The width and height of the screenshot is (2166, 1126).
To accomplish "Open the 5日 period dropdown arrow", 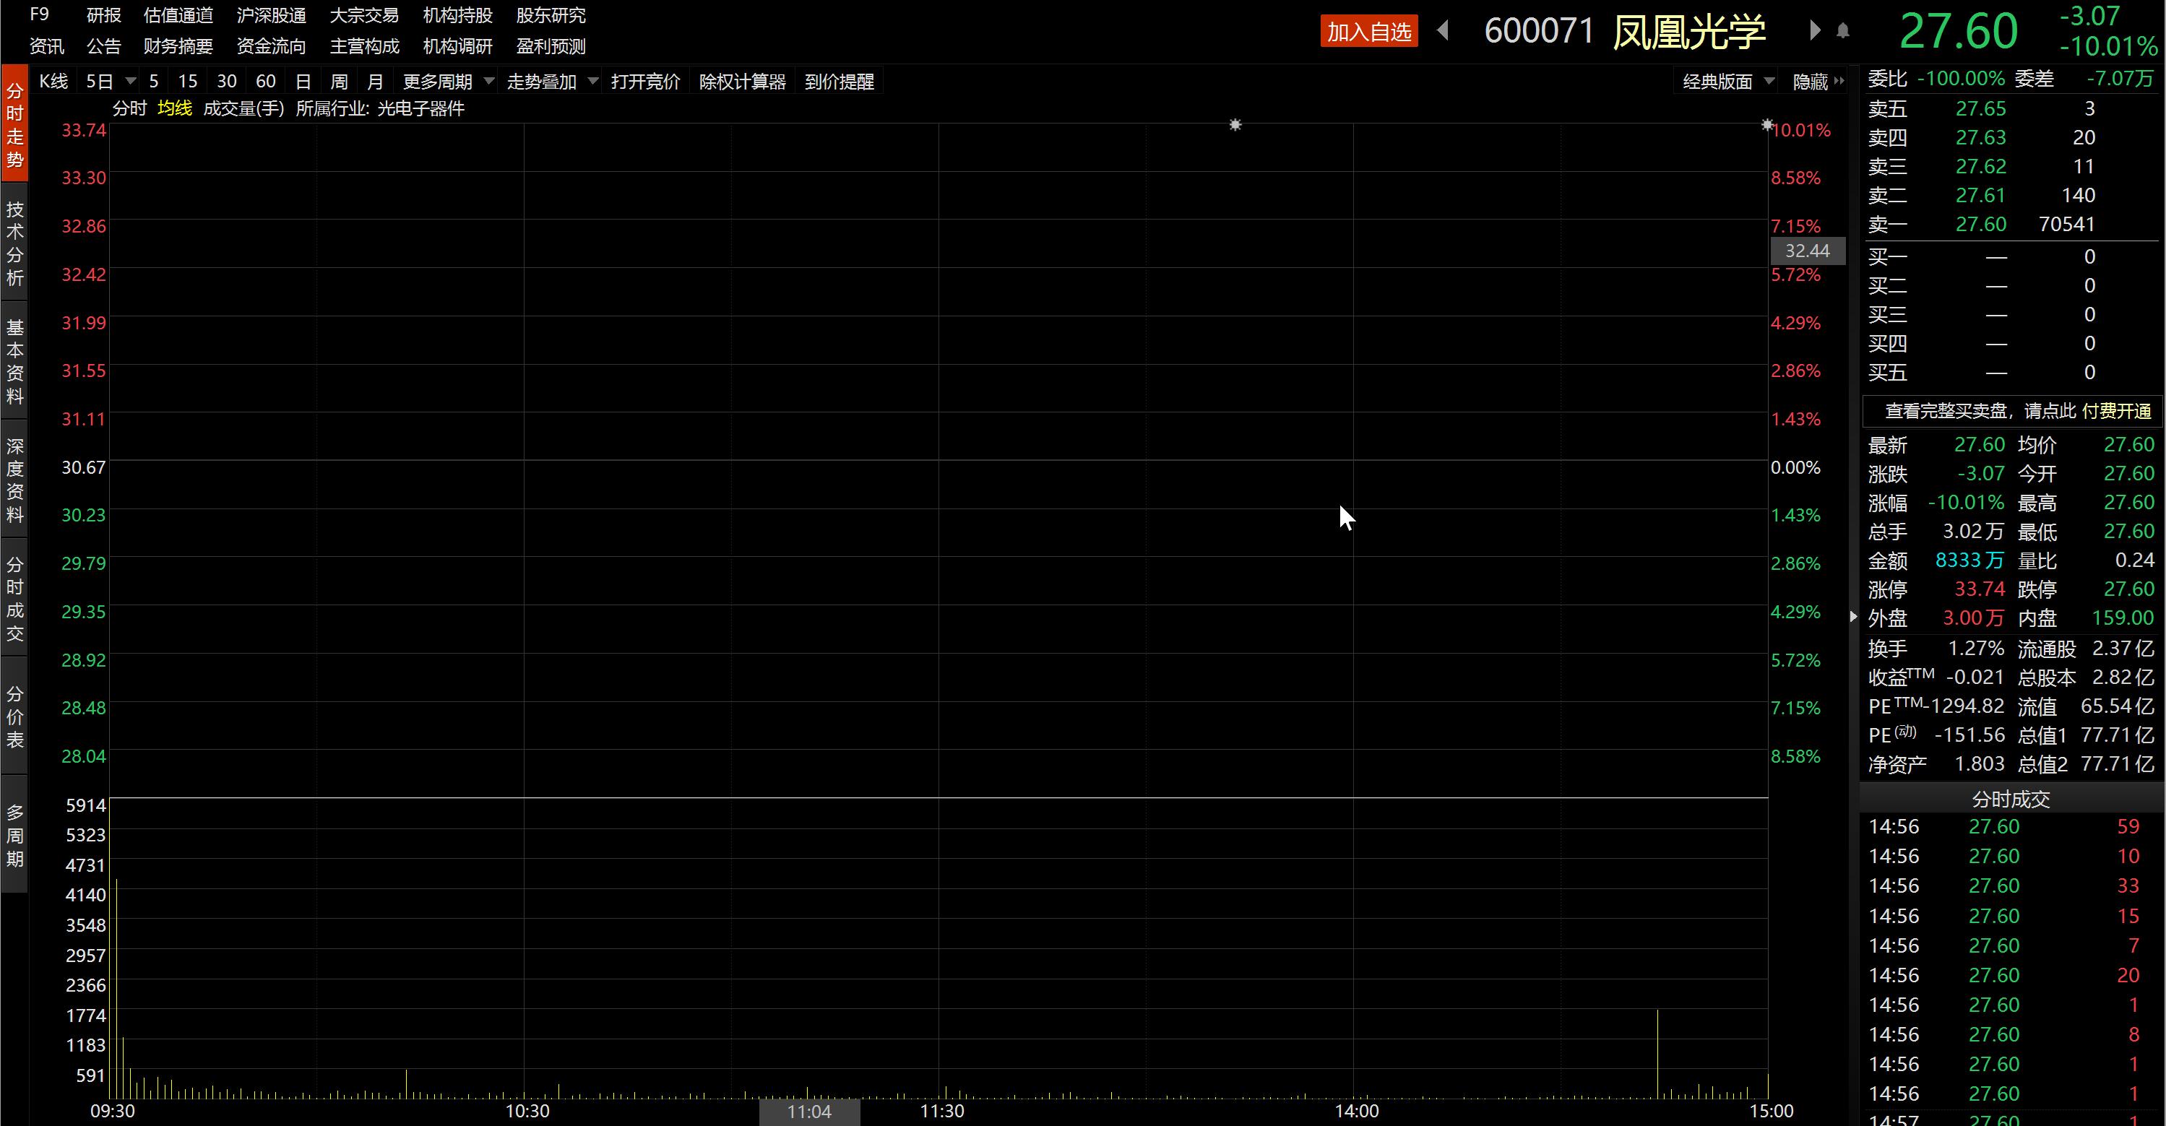I will coord(130,82).
